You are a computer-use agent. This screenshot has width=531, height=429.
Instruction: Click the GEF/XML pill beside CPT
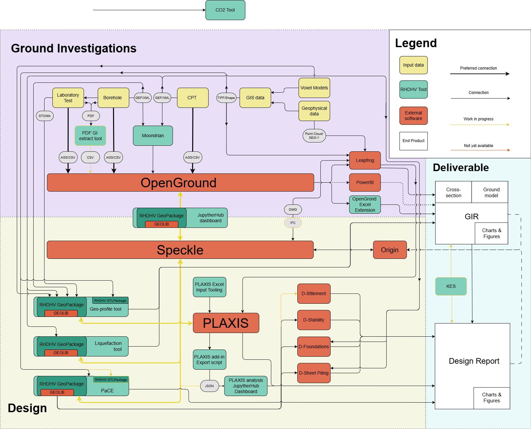pyautogui.click(x=162, y=98)
